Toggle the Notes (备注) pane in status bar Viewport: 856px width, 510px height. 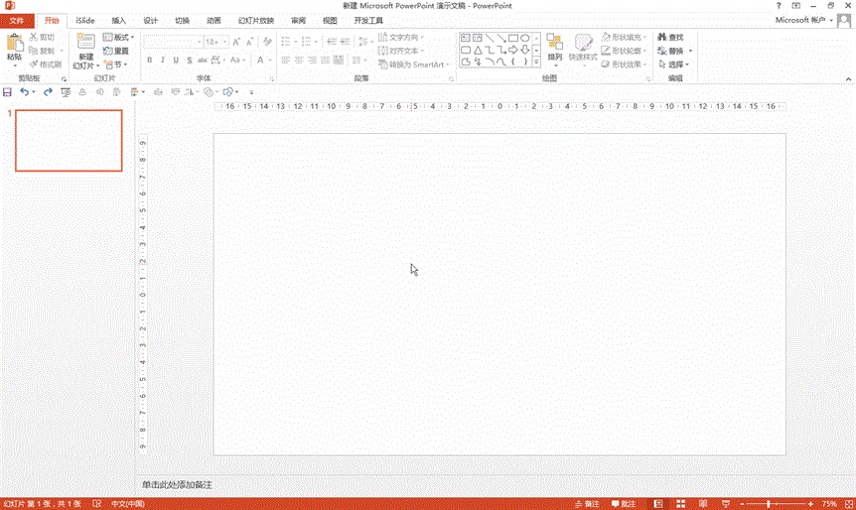586,504
